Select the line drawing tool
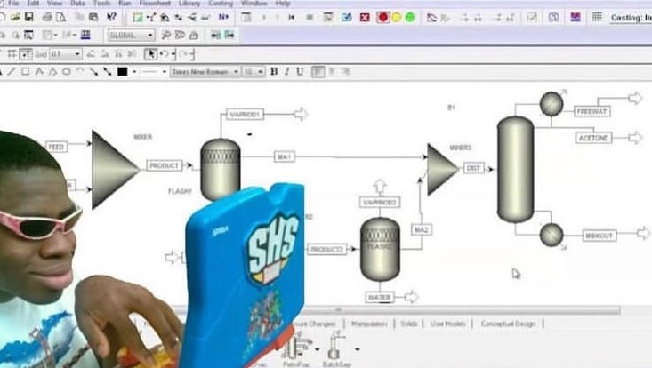Image resolution: width=652 pixels, height=368 pixels. pyautogui.click(x=12, y=72)
